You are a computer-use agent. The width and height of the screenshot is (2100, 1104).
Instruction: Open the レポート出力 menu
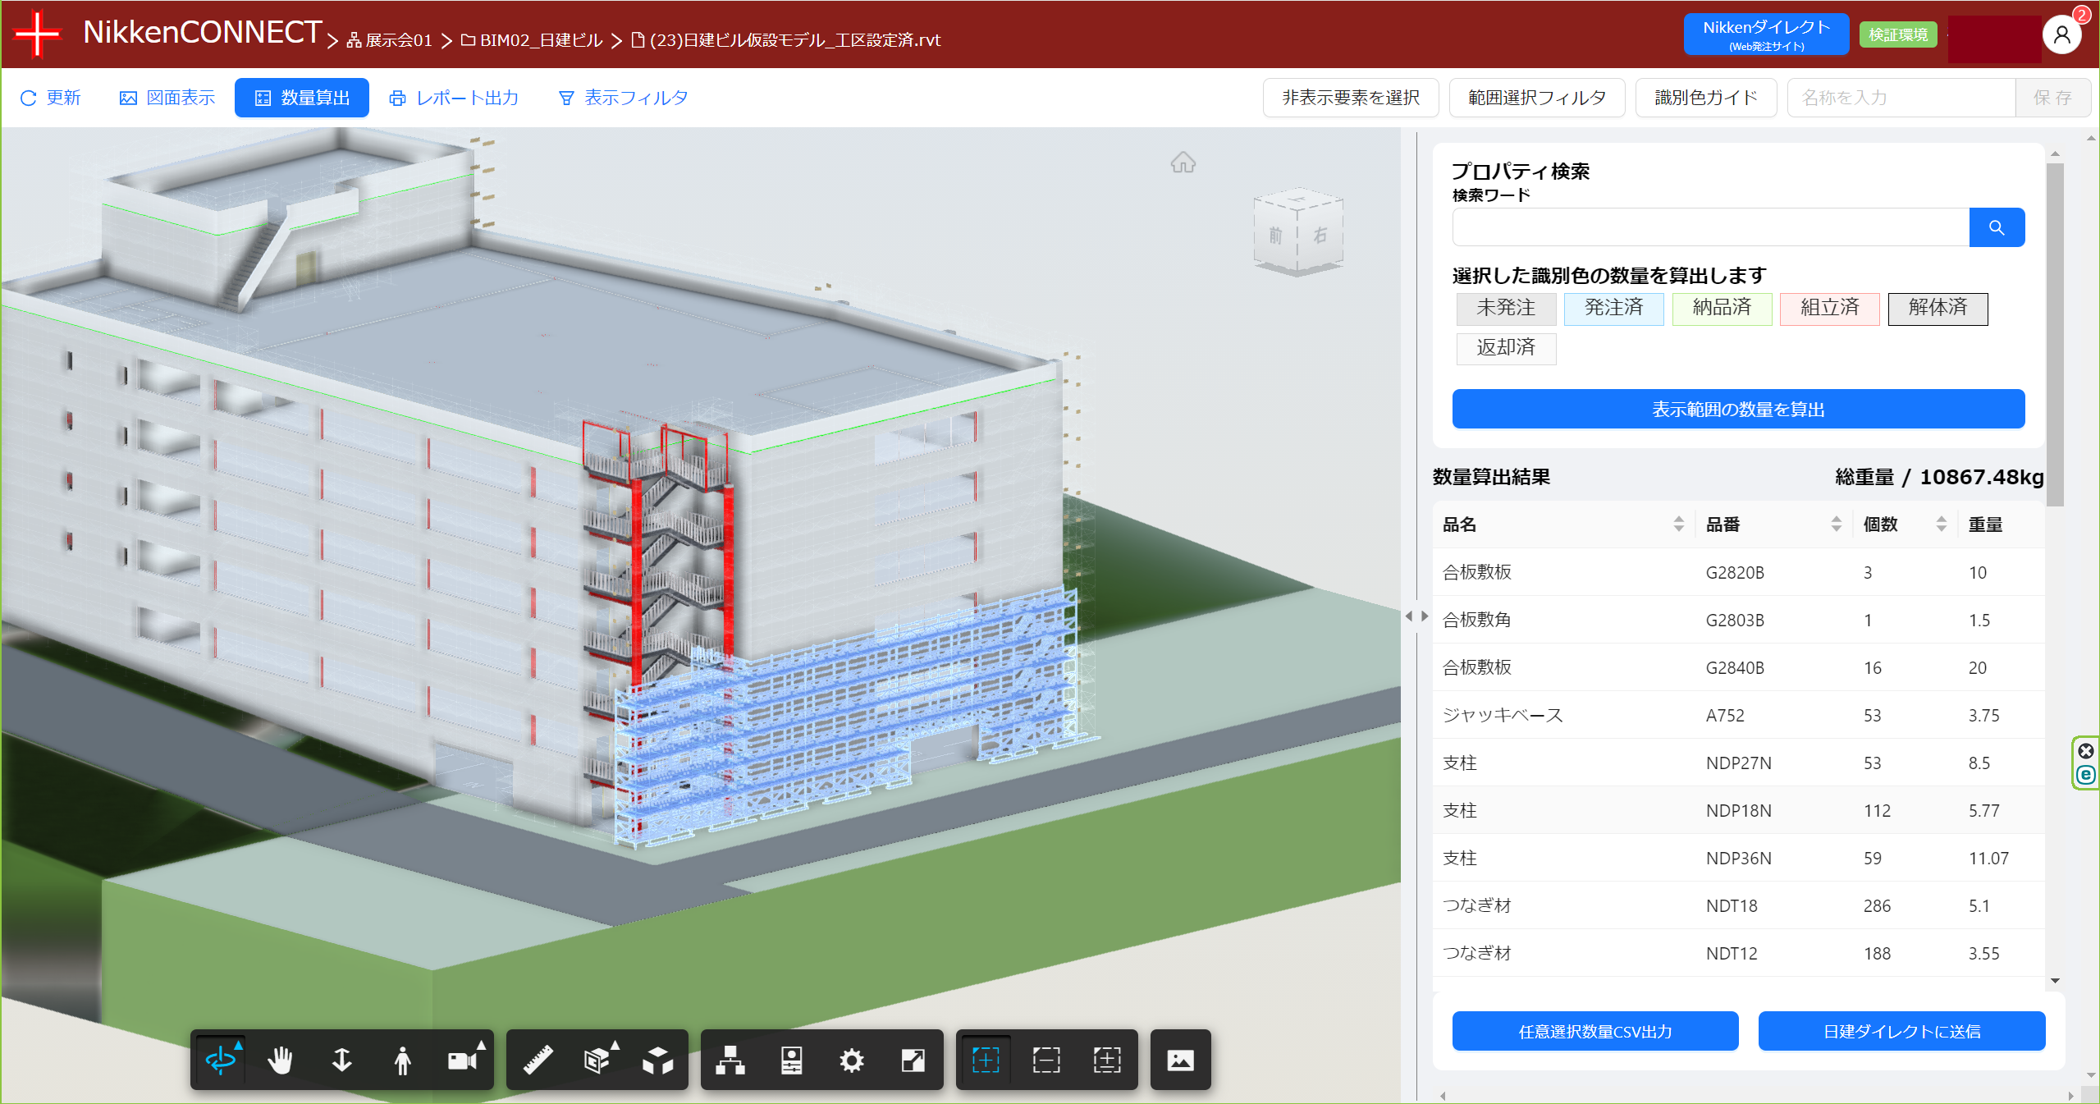(454, 98)
